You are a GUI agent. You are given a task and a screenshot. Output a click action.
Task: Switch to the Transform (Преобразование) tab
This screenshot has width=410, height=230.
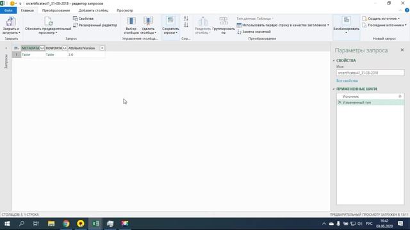pyautogui.click(x=56, y=10)
